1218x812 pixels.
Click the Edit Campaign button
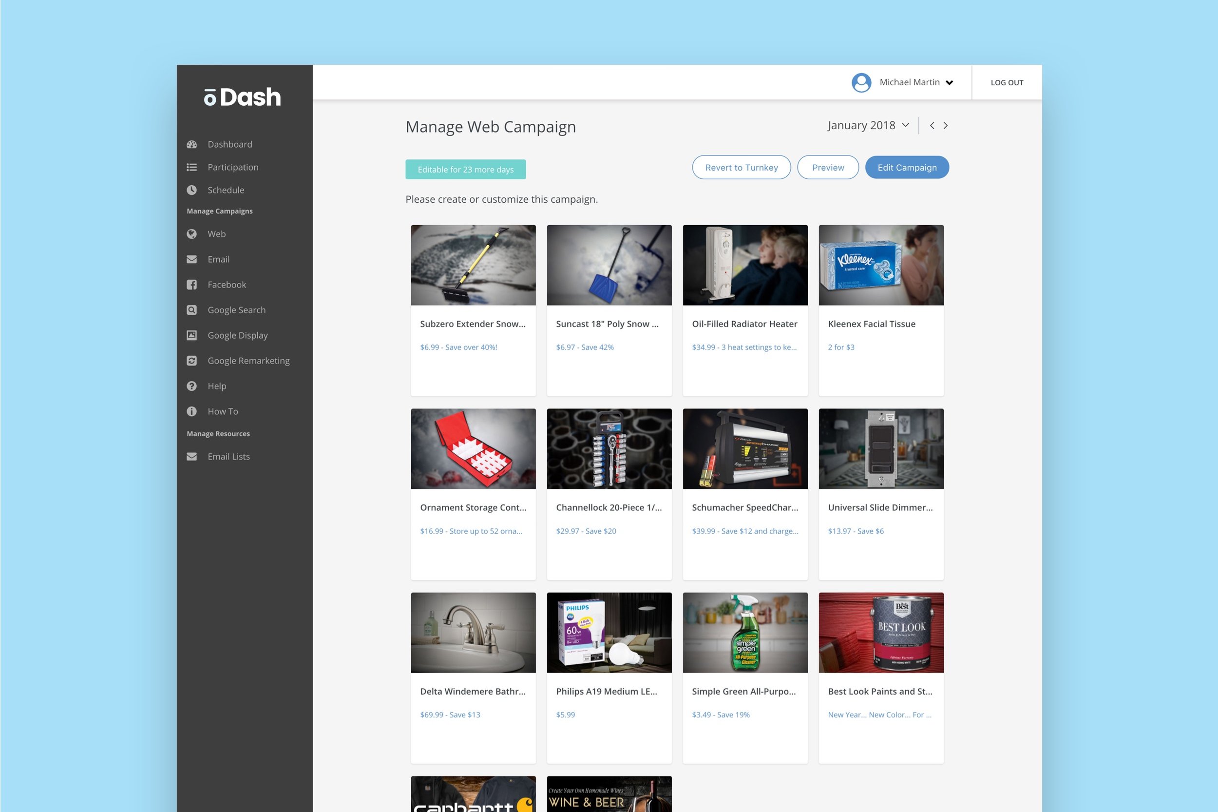(x=907, y=168)
